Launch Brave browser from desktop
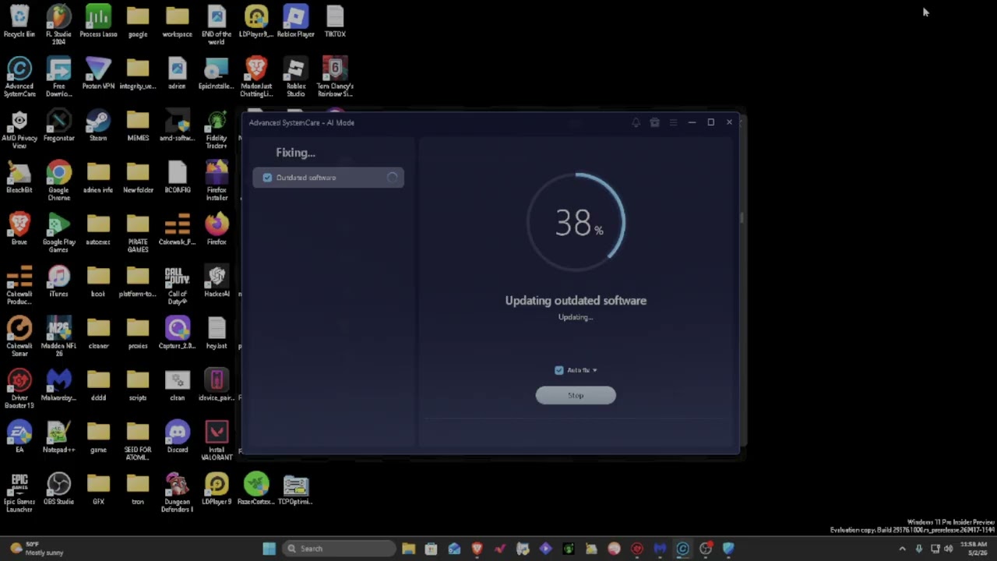The height and width of the screenshot is (561, 997). (x=19, y=229)
